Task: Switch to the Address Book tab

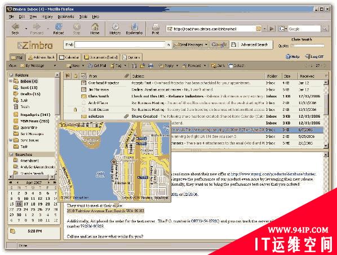Action: click(42, 57)
